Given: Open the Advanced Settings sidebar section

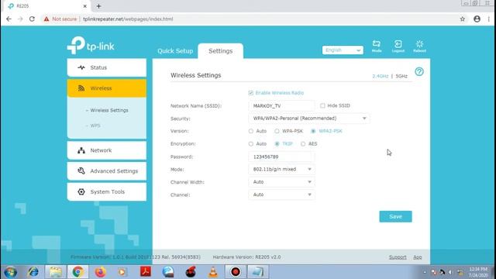Looking at the screenshot, I should (x=107, y=171).
